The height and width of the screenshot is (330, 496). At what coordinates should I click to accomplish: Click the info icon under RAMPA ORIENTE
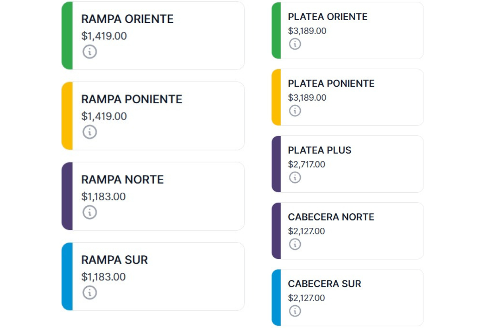(90, 51)
